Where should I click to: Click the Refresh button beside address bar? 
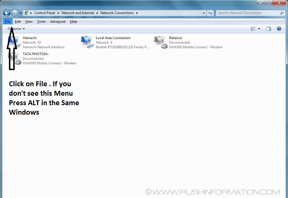pyautogui.click(x=210, y=13)
